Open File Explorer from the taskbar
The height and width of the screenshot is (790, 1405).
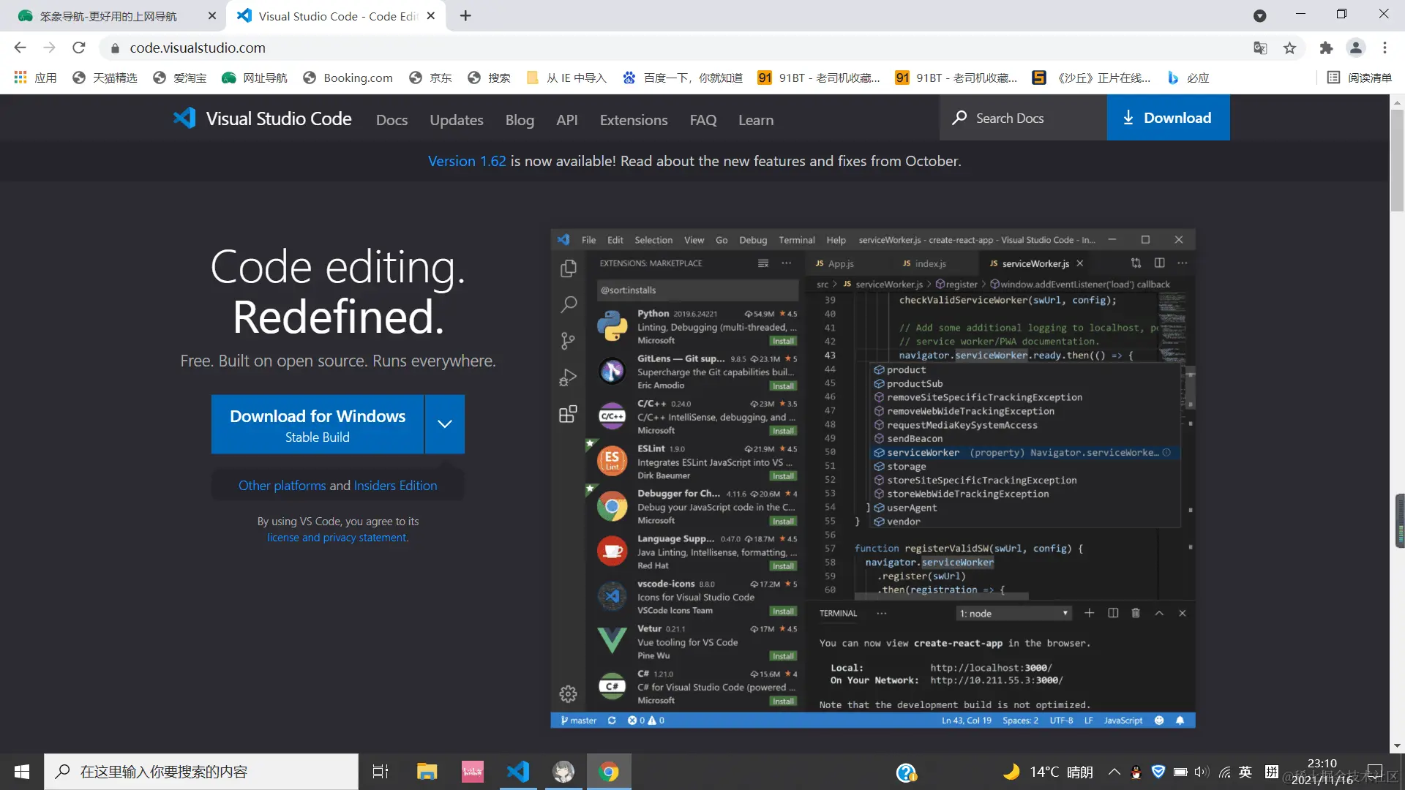coord(427,772)
